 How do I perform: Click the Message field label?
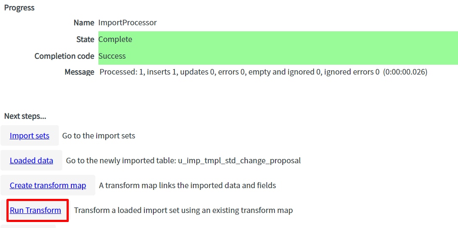point(79,72)
